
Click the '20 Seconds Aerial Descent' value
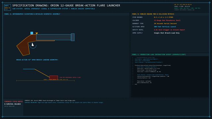165,23
